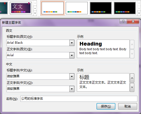Open the Western heading font dropdown

(x=72, y=43)
